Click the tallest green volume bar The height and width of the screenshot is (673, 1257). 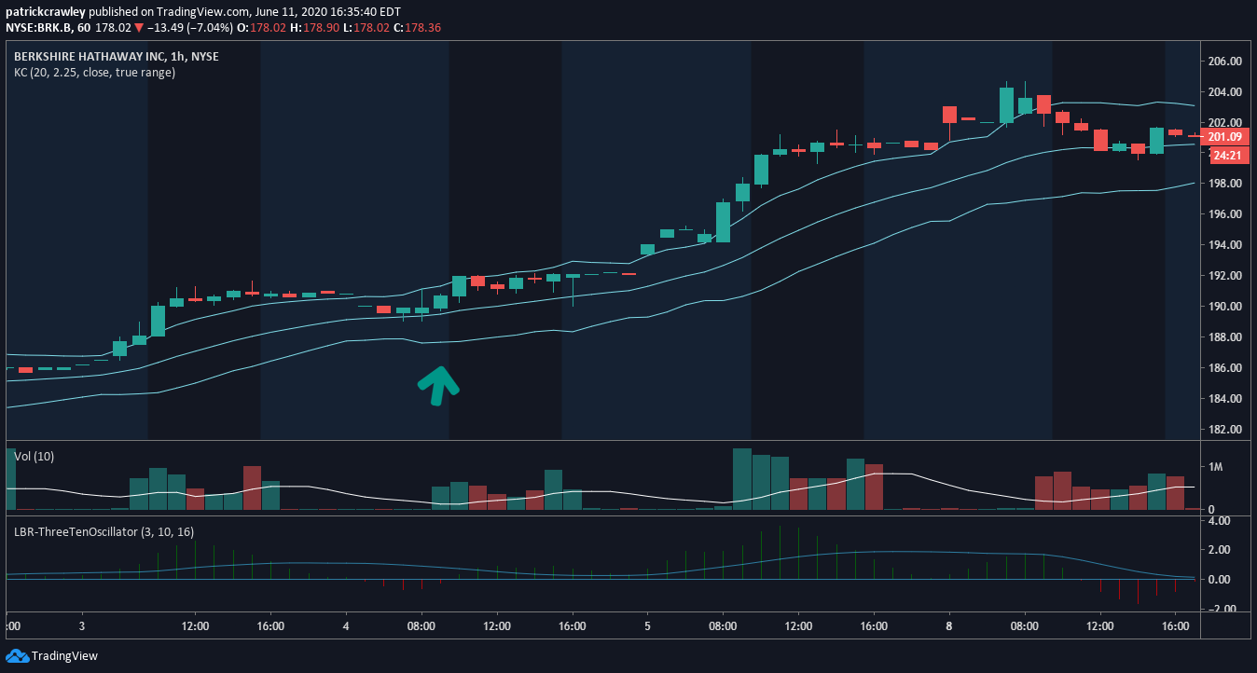coord(742,479)
